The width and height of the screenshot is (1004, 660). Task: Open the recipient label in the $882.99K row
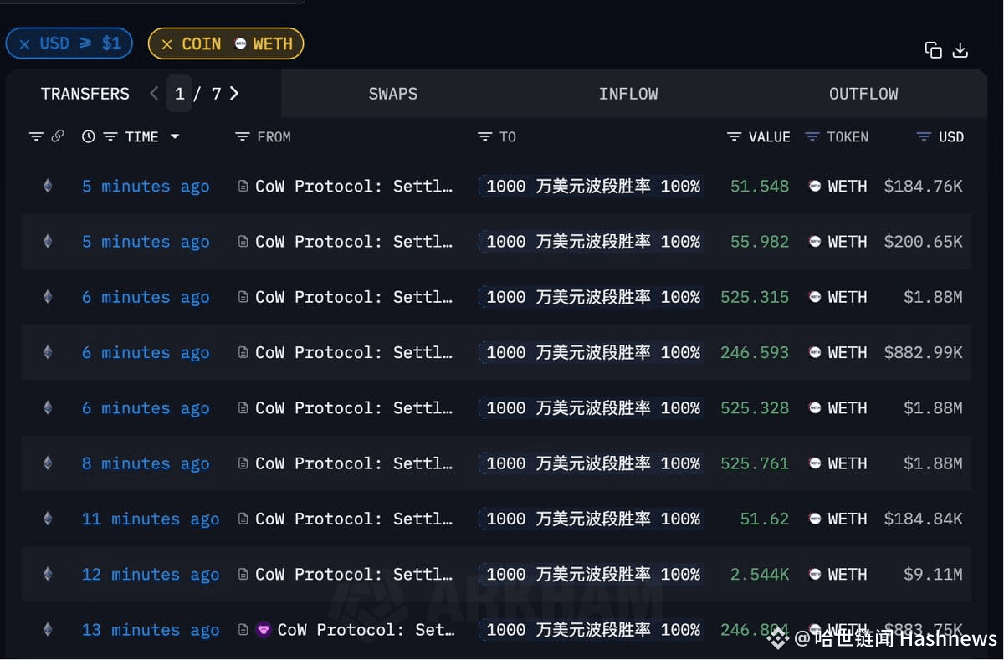coord(592,352)
